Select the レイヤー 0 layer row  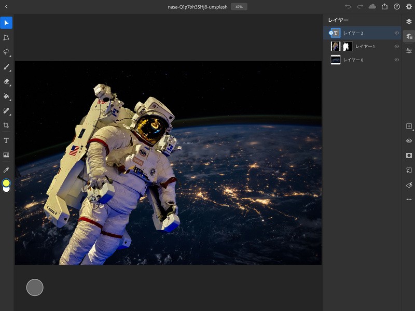click(363, 60)
